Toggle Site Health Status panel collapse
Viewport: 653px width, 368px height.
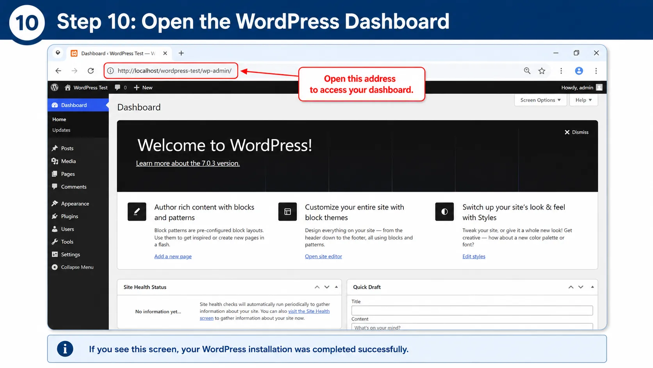[x=336, y=287]
